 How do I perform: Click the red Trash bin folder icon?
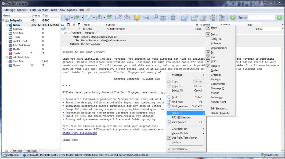(10, 53)
